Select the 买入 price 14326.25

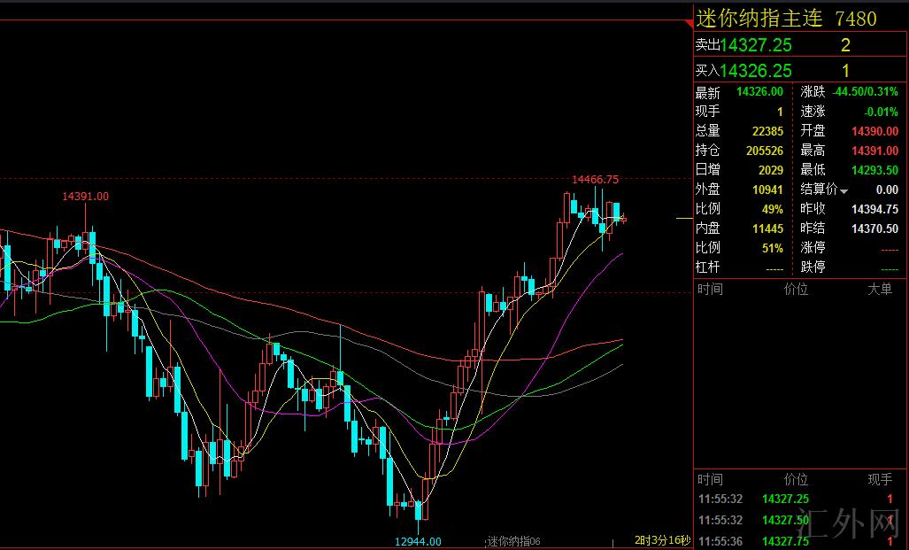(x=756, y=71)
